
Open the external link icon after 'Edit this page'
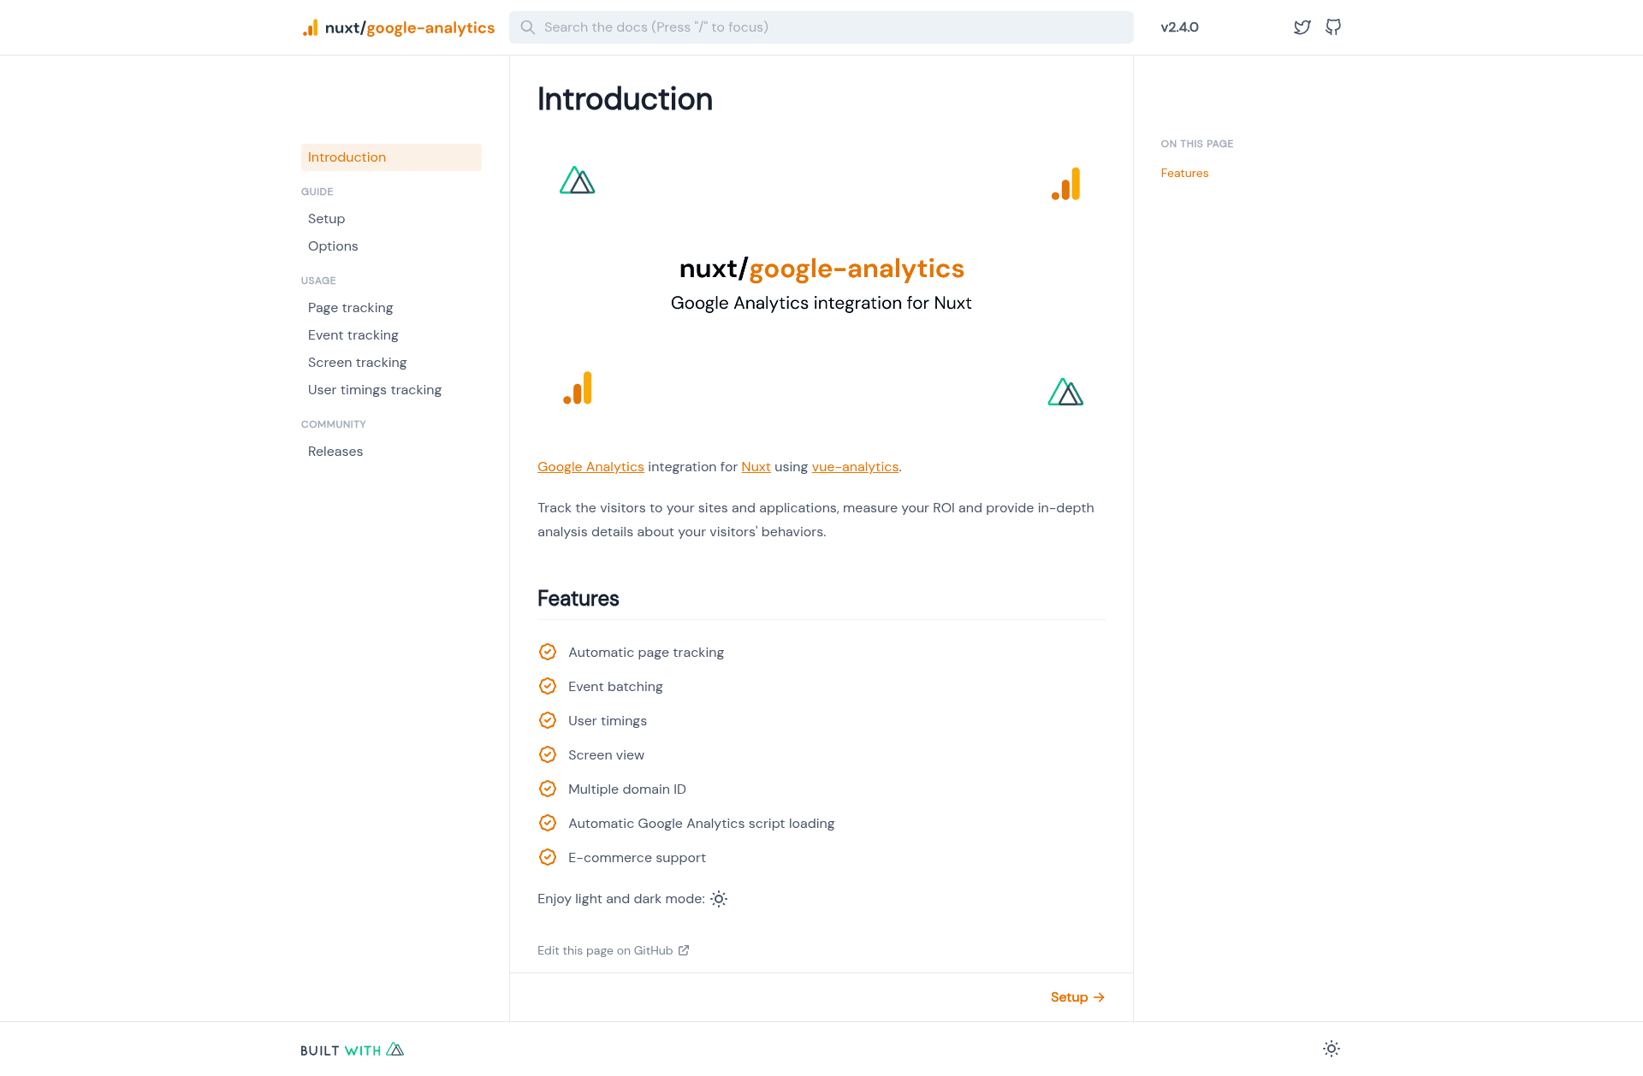click(x=684, y=950)
